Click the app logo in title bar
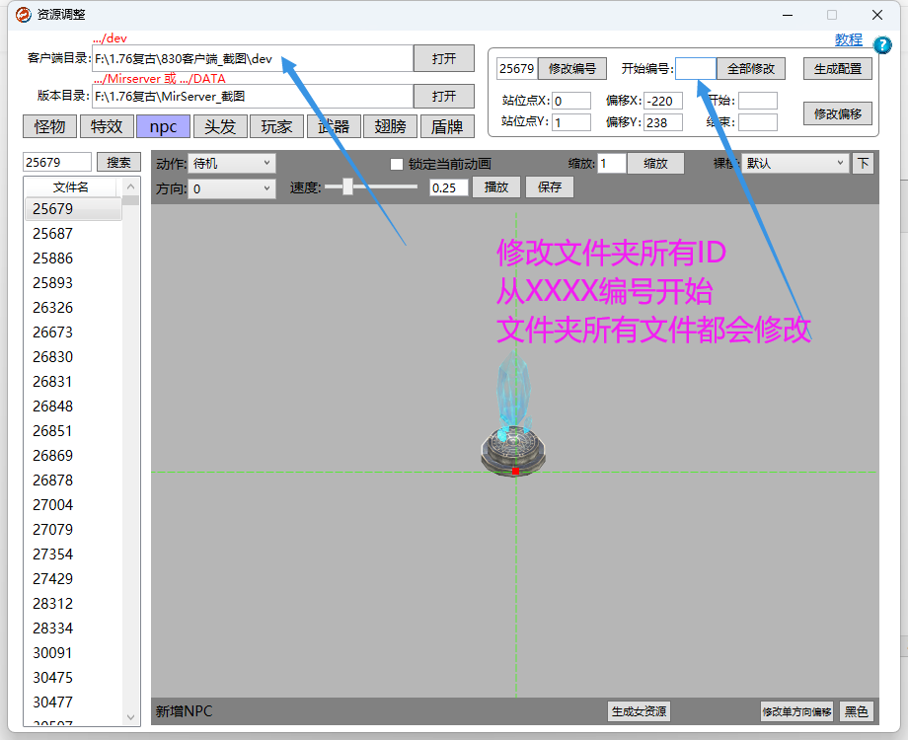This screenshot has width=908, height=740. pyautogui.click(x=23, y=15)
